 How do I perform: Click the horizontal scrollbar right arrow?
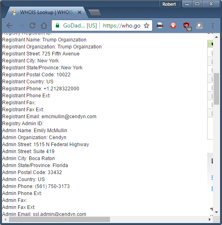pos(210,219)
